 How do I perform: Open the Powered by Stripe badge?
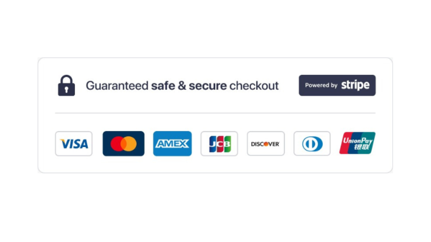click(337, 85)
